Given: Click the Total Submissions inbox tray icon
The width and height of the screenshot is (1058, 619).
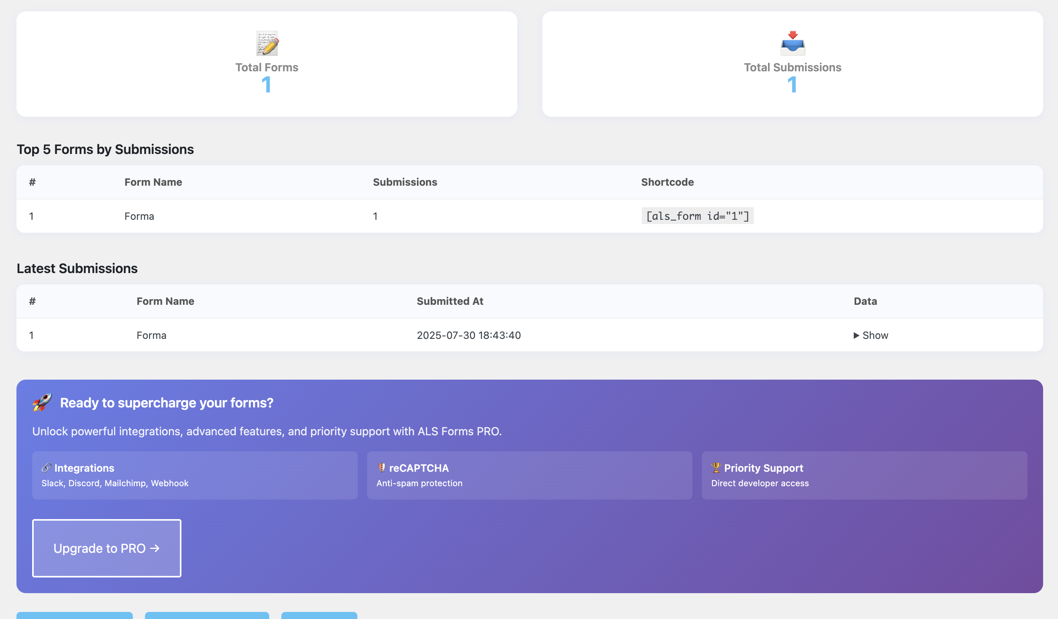Looking at the screenshot, I should pyautogui.click(x=793, y=43).
